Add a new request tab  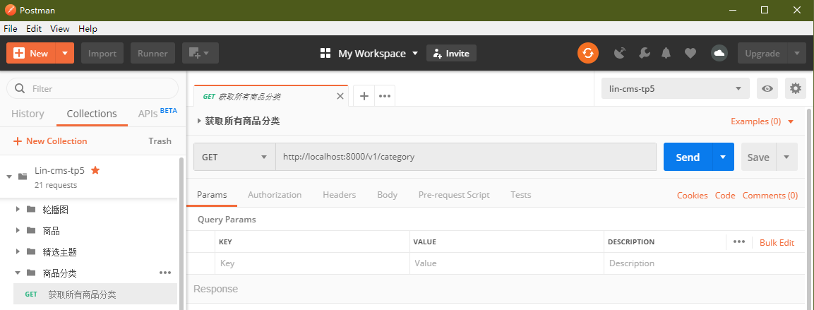click(x=364, y=96)
